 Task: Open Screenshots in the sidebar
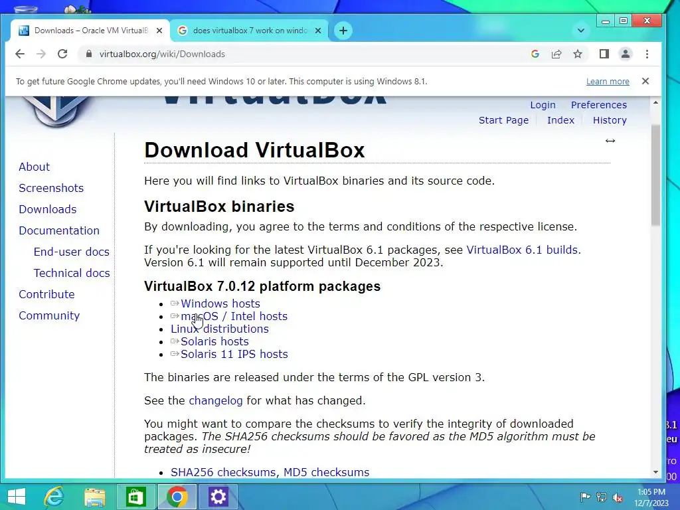[x=51, y=188]
